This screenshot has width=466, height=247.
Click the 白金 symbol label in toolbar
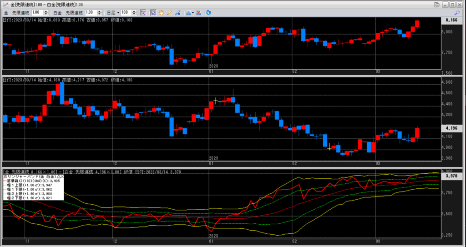coord(56,13)
